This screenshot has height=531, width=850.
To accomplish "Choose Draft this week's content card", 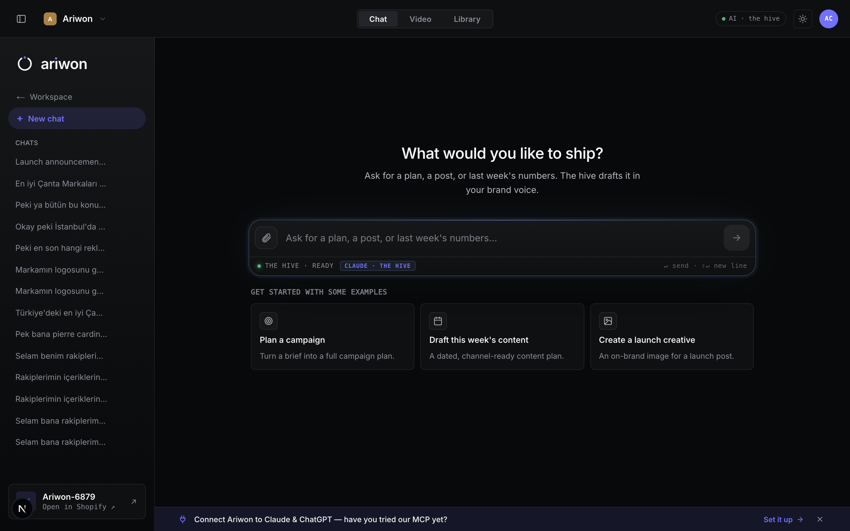I will tap(502, 336).
